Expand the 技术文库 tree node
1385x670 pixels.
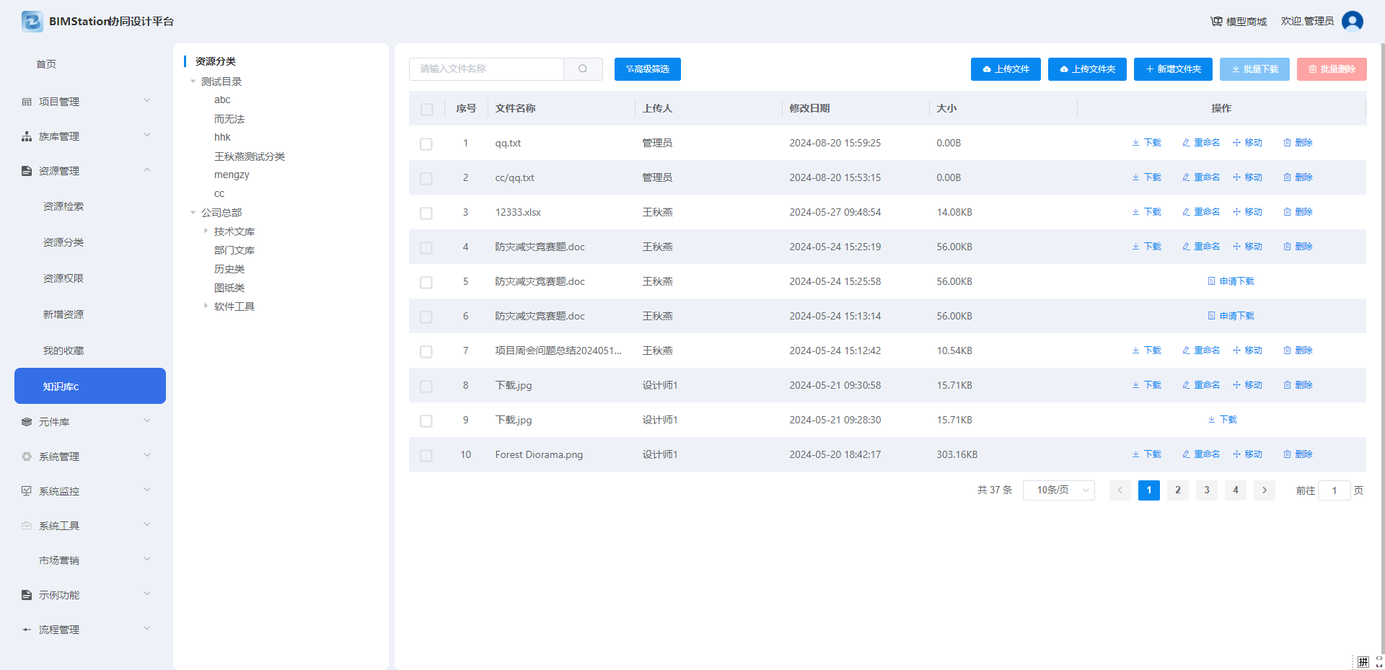pos(206,232)
